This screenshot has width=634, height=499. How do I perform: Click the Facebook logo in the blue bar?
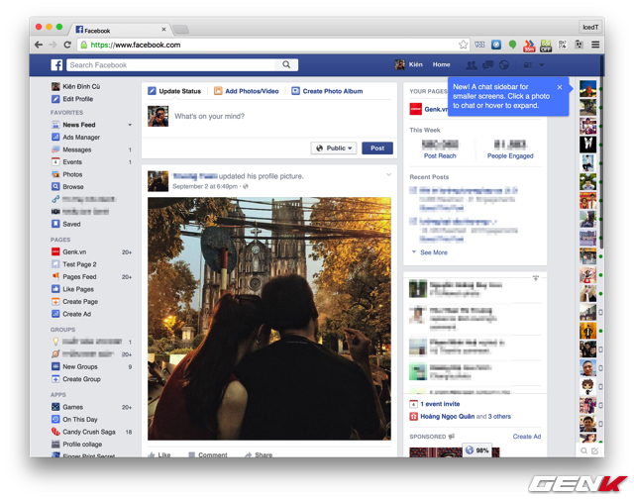click(x=57, y=65)
